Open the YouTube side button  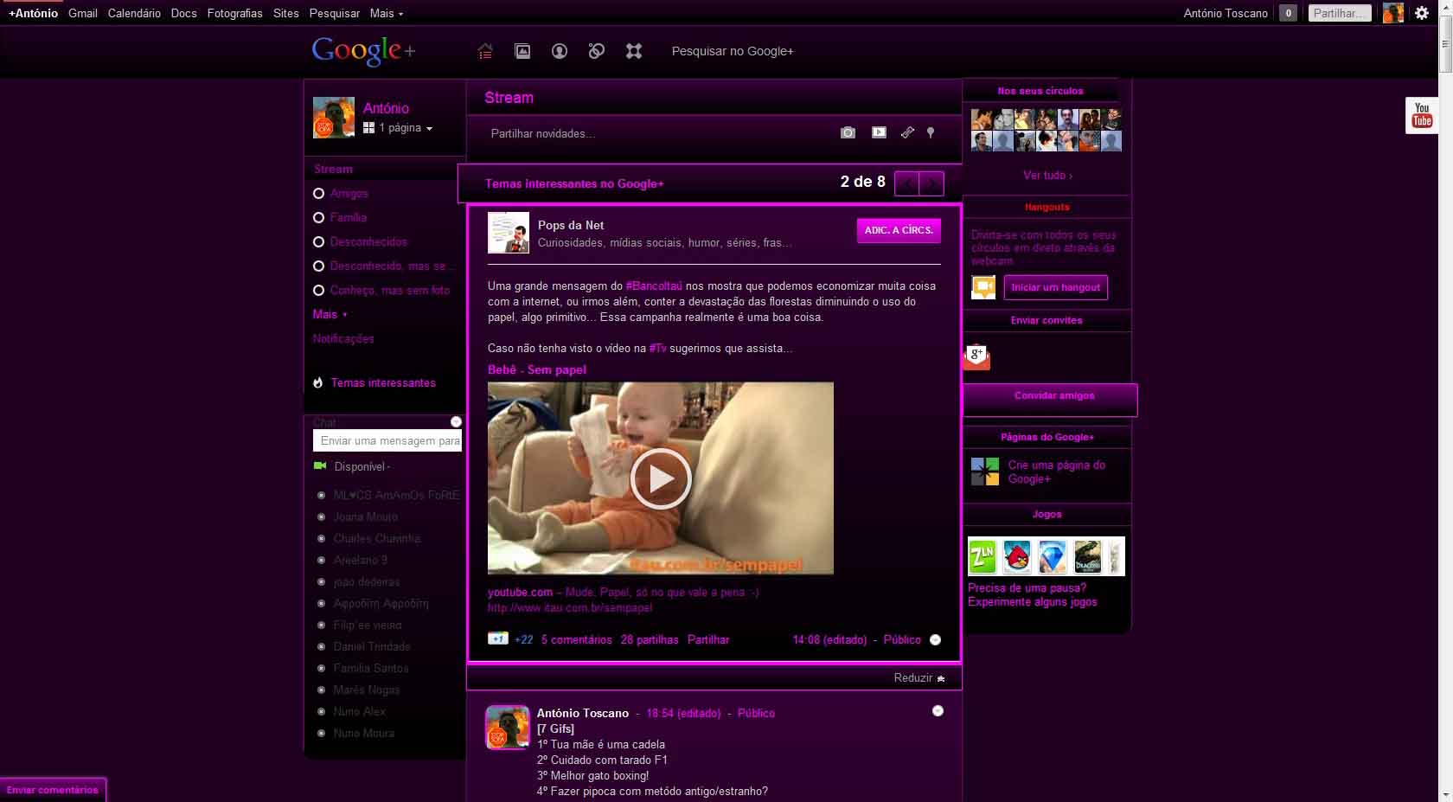tap(1422, 115)
